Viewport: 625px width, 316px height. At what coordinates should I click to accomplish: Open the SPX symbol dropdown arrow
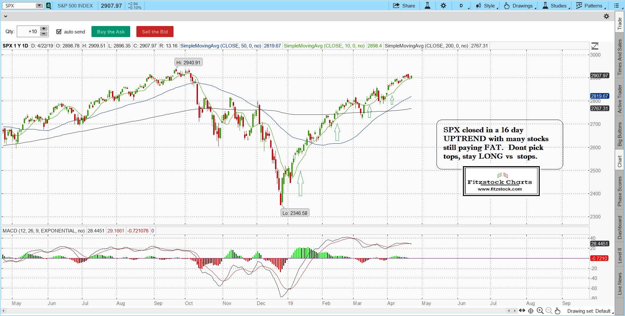pos(39,6)
